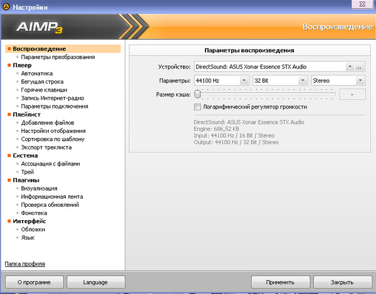This screenshot has height=294, width=376.
Task: Open the 32 Bit depth dropdown
Action: pyautogui.click(x=303, y=81)
